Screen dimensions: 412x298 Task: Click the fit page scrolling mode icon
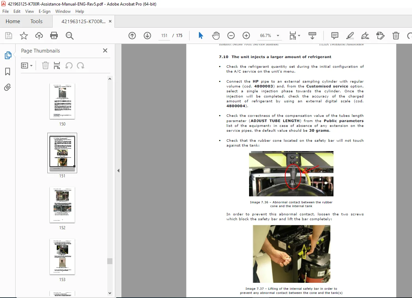click(293, 36)
